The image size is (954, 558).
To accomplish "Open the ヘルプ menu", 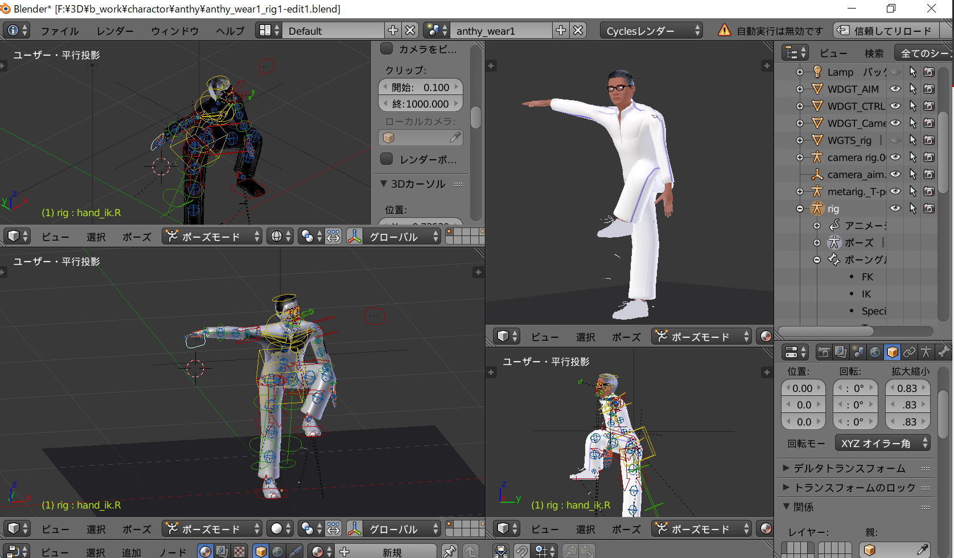I will pos(230,31).
